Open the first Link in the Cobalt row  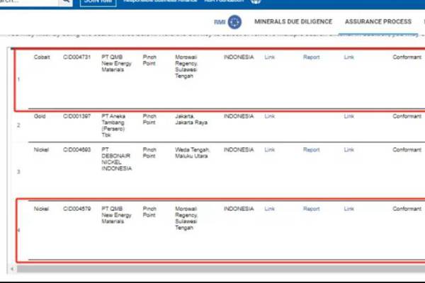coord(269,57)
